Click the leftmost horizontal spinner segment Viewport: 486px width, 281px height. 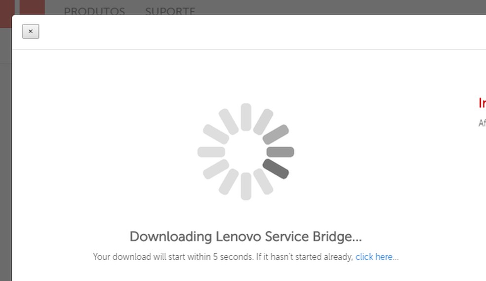point(211,152)
